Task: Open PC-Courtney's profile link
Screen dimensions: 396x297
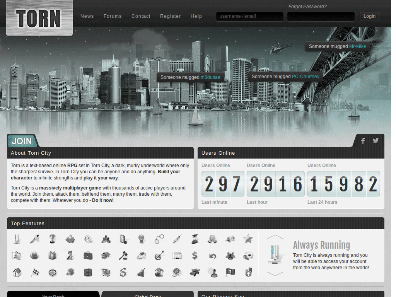Action: (306, 77)
